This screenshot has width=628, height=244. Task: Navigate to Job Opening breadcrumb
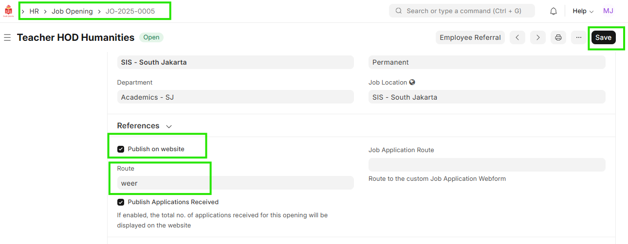[x=72, y=11]
